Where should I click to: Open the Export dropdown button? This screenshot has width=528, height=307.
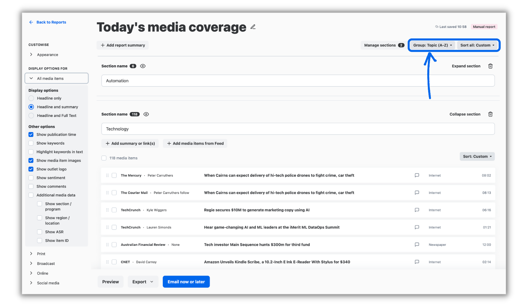pyautogui.click(x=143, y=282)
